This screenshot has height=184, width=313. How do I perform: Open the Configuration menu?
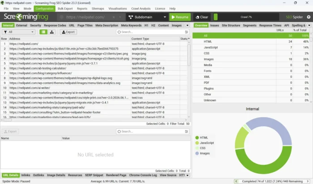(x=45, y=9)
